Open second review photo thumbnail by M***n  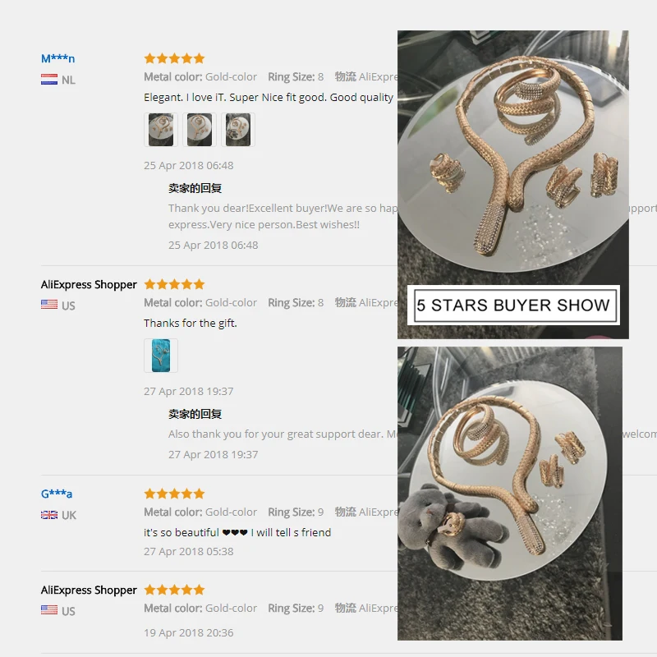point(200,130)
